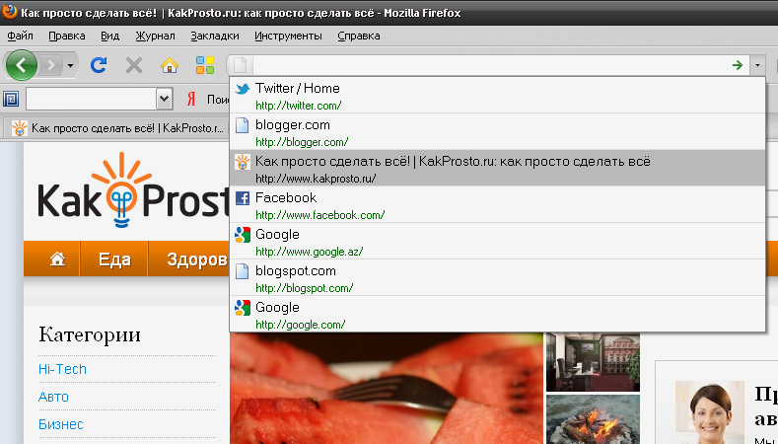Choose the Twitter / Home suggestion
This screenshot has height=444, width=778.
click(497, 96)
